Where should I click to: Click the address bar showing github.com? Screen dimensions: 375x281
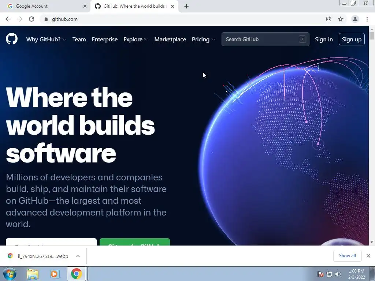182,19
